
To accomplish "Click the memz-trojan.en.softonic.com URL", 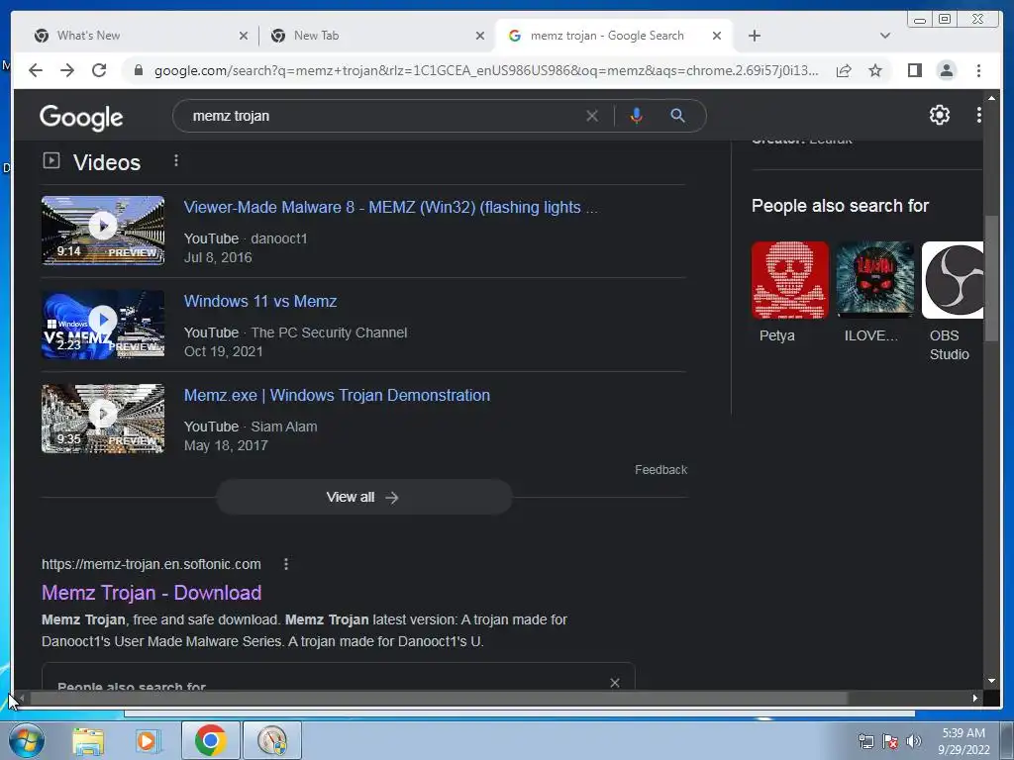I will [x=152, y=564].
